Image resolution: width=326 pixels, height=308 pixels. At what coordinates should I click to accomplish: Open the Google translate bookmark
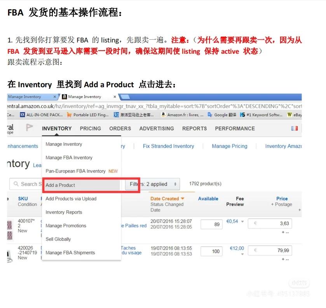[222, 115]
